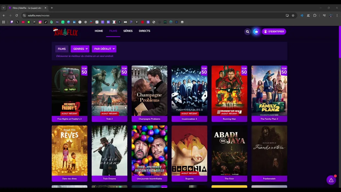Click the S'IDENTIFIER sign-in button
Viewport: 341px width, 192px height.
coord(274,31)
